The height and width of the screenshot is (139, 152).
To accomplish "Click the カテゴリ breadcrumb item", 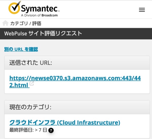I will 19,24.
